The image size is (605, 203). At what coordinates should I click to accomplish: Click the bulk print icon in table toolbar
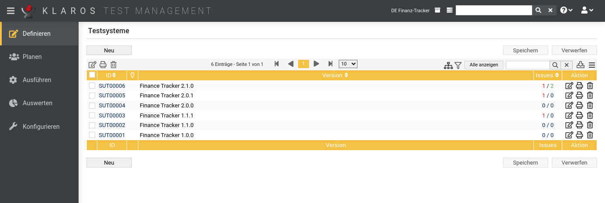coord(103,65)
